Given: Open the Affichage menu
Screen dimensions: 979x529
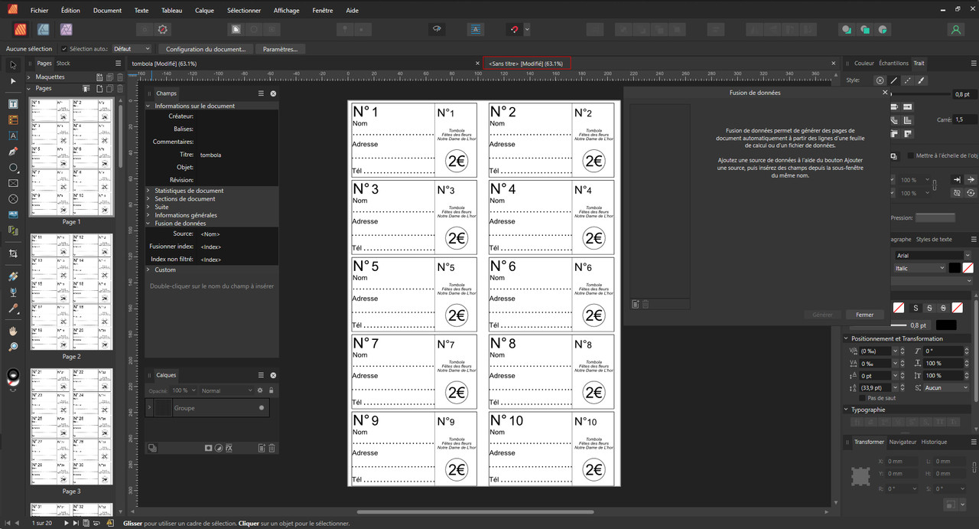Looking at the screenshot, I should [287, 11].
